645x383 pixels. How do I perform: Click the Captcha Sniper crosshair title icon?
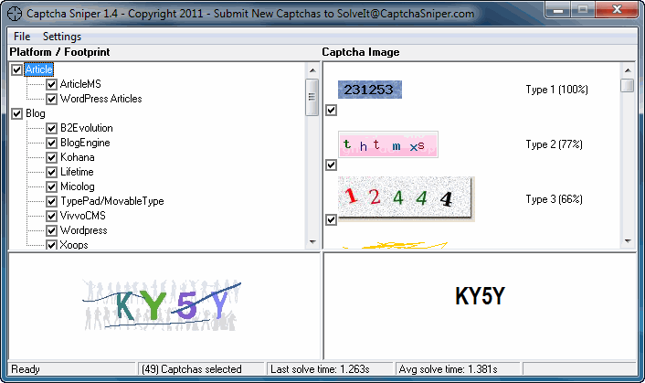click(15, 14)
